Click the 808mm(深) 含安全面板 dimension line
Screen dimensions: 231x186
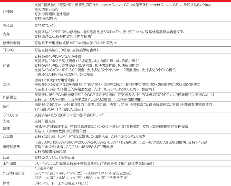(x=82, y=178)
